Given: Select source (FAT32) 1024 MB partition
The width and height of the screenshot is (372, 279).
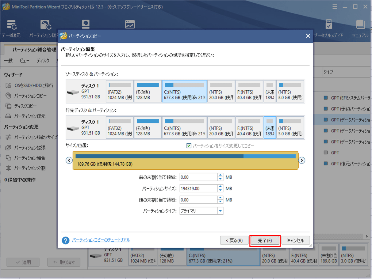Looking at the screenshot, I should 120,91.
